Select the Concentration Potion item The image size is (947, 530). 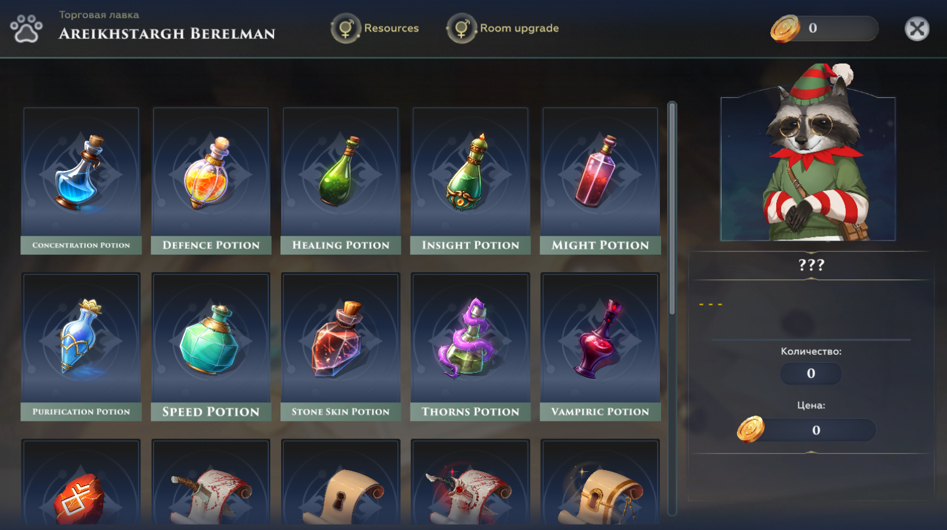point(81,181)
